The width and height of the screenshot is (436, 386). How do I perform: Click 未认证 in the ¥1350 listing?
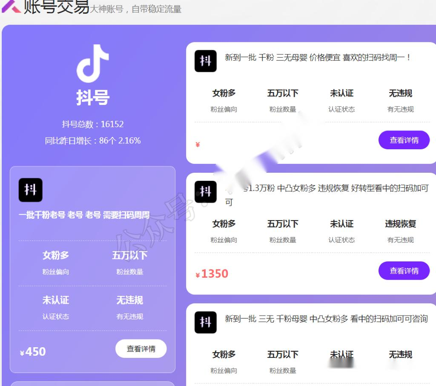pos(341,223)
